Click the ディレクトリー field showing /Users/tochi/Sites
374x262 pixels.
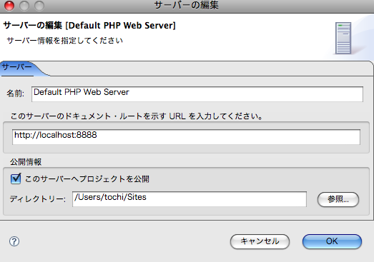click(x=190, y=199)
